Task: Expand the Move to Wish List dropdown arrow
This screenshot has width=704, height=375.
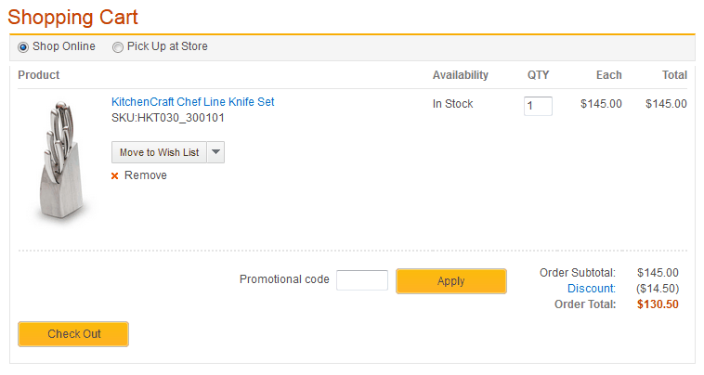Action: coord(215,152)
